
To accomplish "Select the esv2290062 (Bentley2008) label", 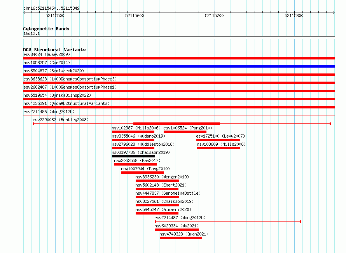I will coord(61,120).
